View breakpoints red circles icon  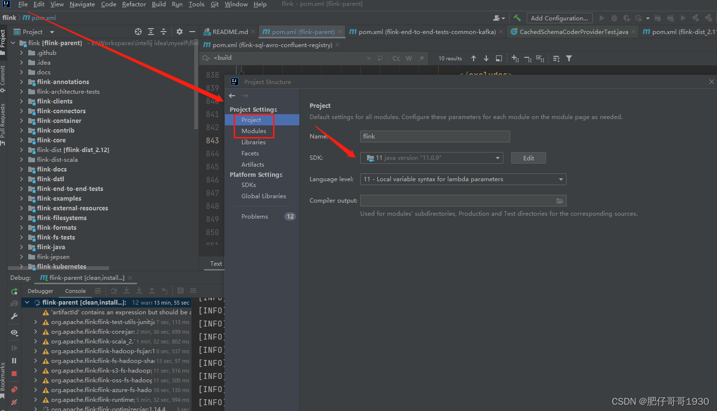[x=14, y=390]
